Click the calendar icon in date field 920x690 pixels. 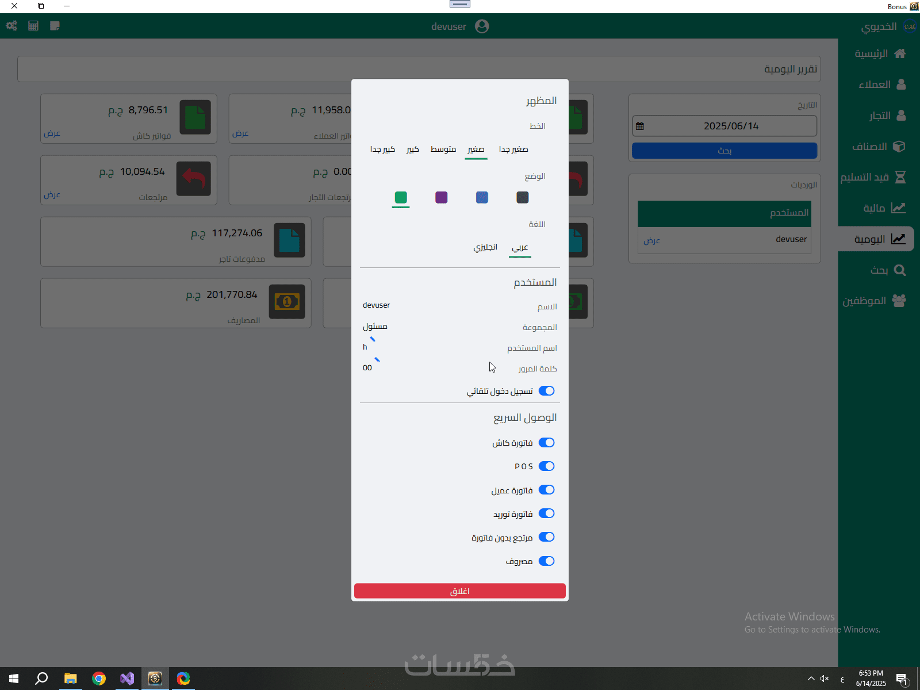(x=640, y=126)
